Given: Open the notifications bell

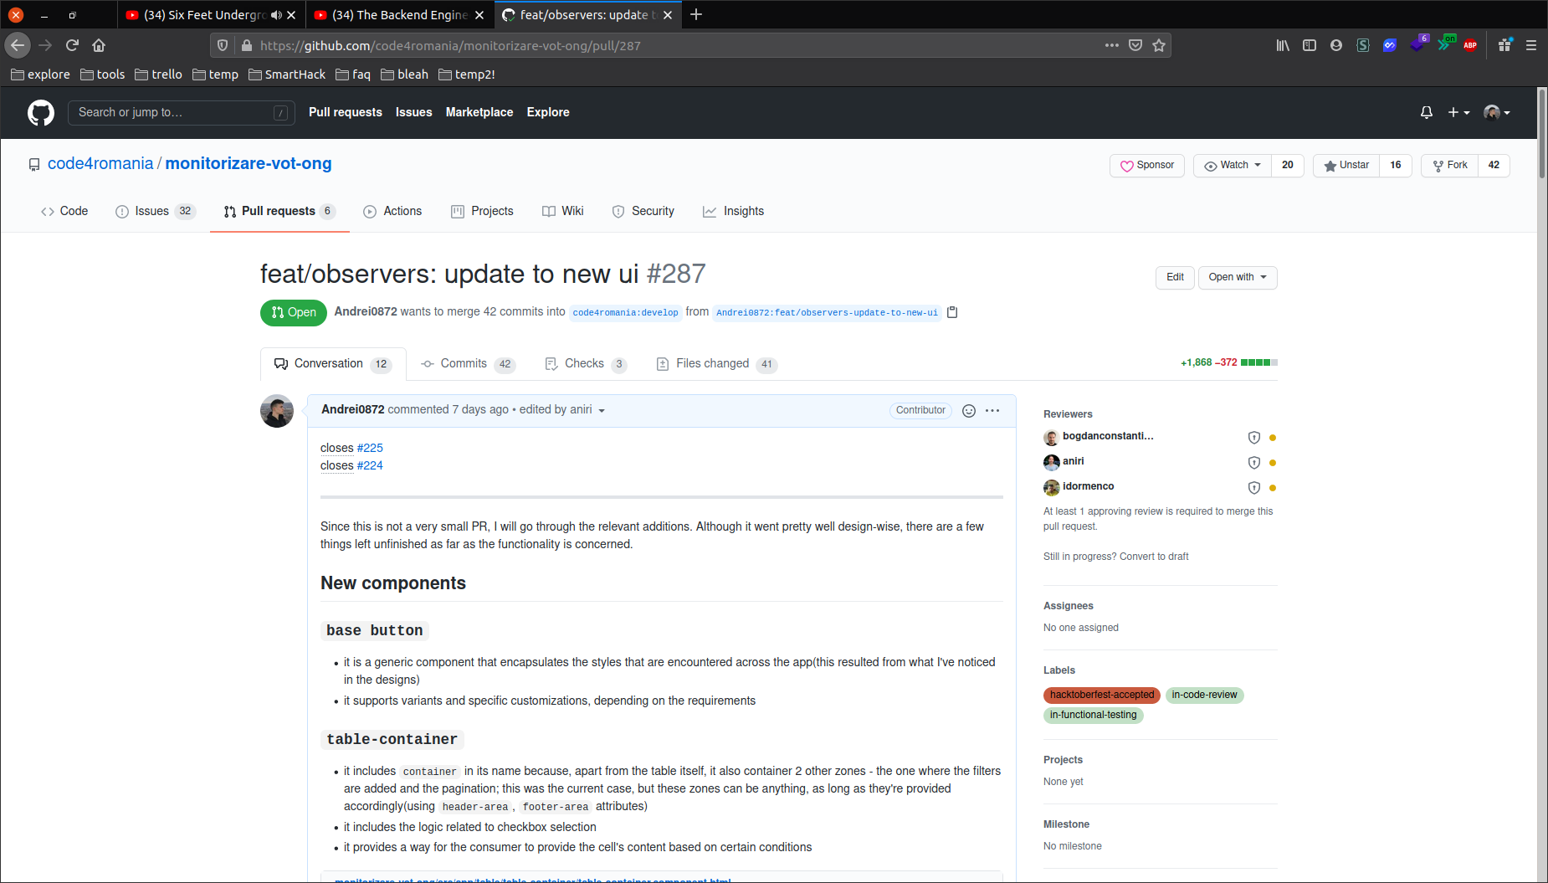Looking at the screenshot, I should click(1427, 113).
